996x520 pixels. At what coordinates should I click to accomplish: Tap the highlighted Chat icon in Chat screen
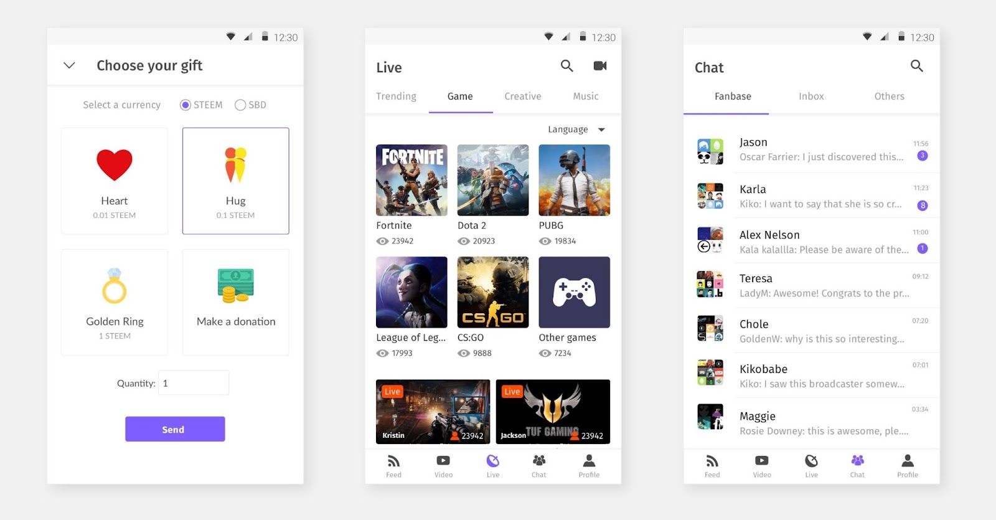(858, 460)
